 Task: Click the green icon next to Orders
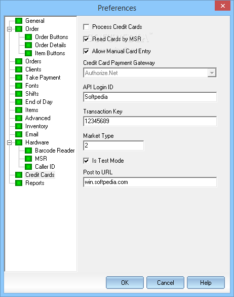pyautogui.click(x=19, y=61)
